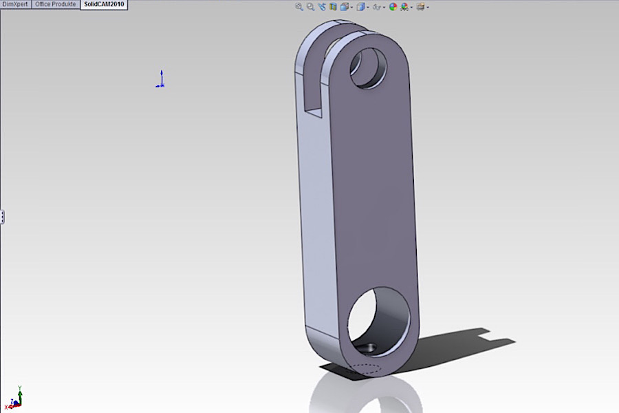Expand the Apply Scene dropdown arrow
The image size is (619, 413).
[x=411, y=8]
